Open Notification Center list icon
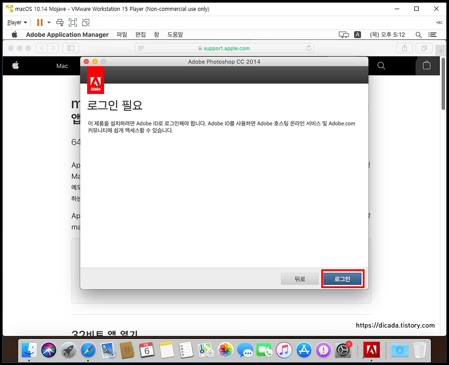Viewport: 449px width, 365px height. [432, 35]
